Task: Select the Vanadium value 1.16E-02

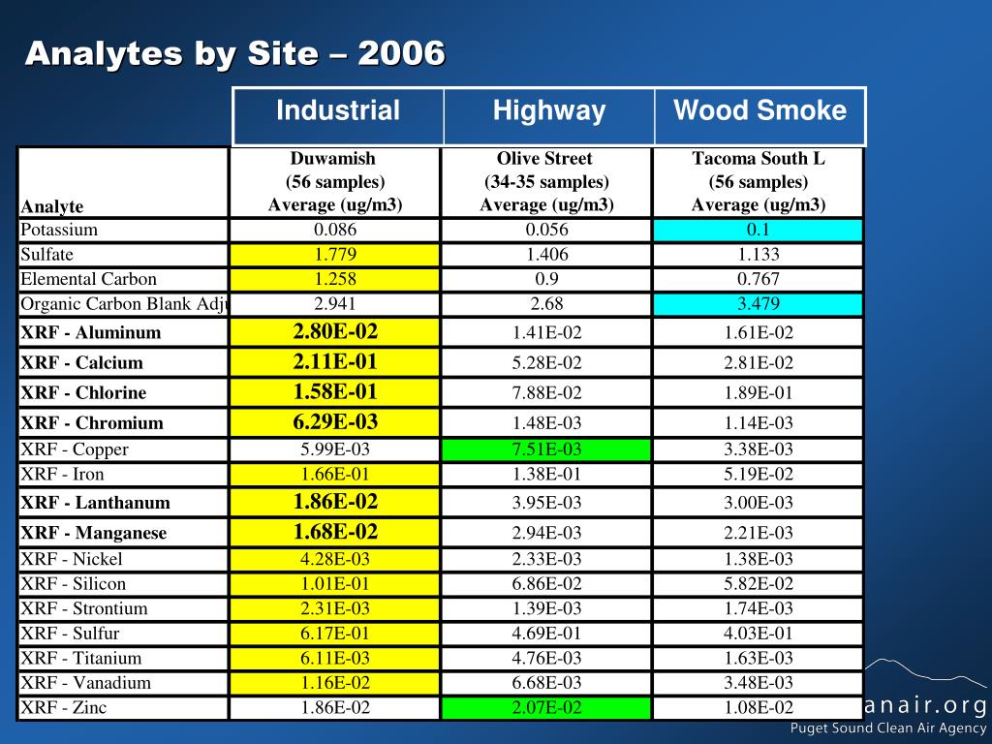Action: pyautogui.click(x=334, y=683)
